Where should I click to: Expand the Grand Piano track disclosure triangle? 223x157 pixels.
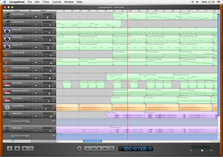[x=28, y=17]
